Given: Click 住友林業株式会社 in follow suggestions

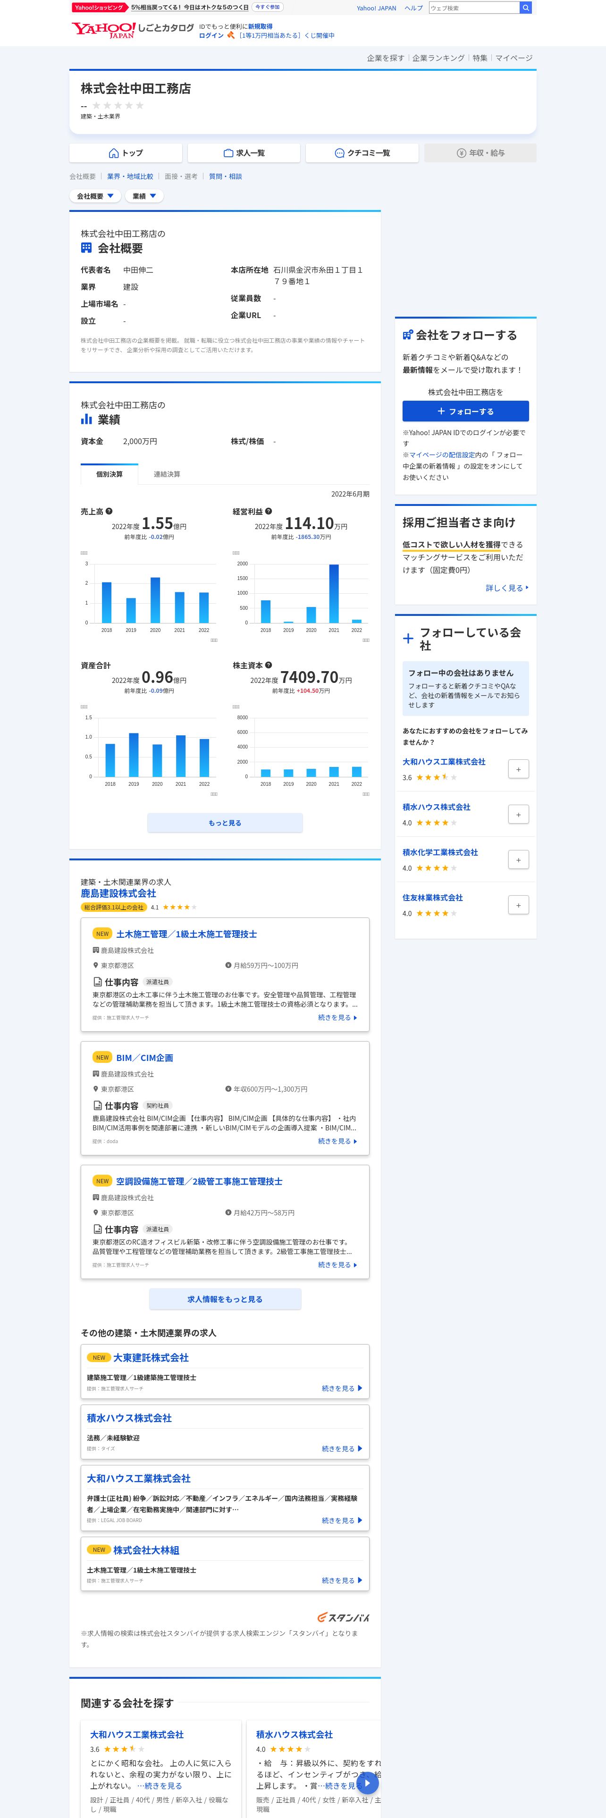Looking at the screenshot, I should pyautogui.click(x=432, y=898).
